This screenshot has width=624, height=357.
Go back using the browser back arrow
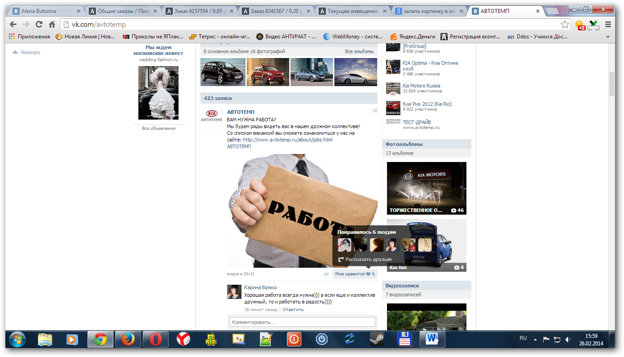coord(13,24)
